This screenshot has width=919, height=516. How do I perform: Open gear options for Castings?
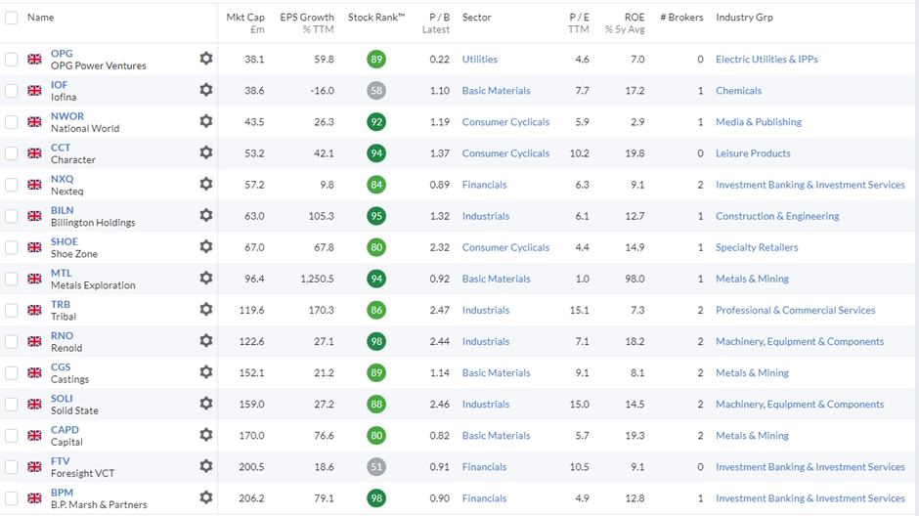(205, 372)
